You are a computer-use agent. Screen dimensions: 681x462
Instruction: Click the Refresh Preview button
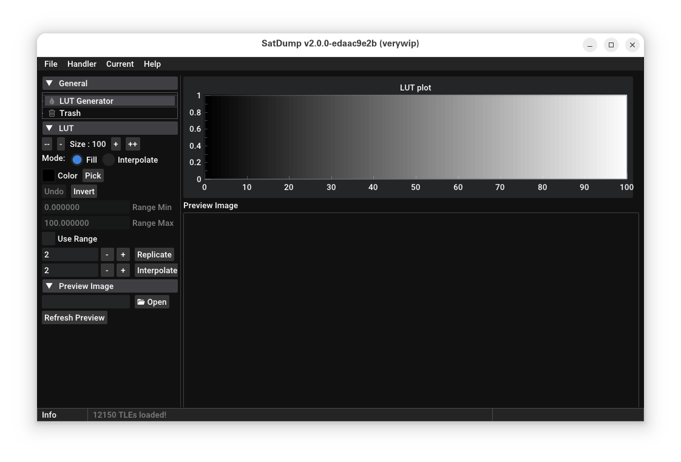click(x=75, y=318)
